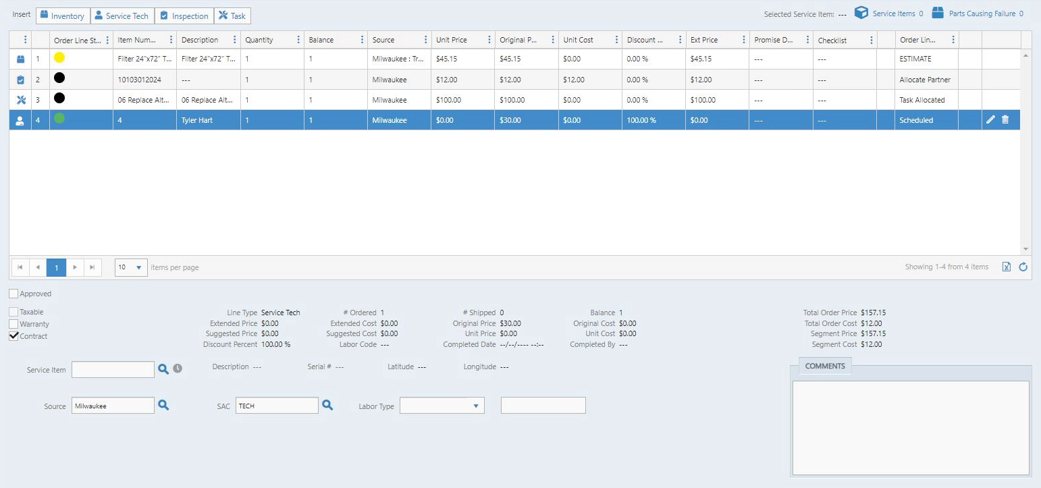1041x488 pixels.
Task: Select the COMMENTS tab
Action: [x=825, y=366]
